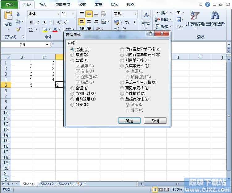Viewport: 232px width, 193px height.
Task: Switch to the 插入 ribbon tab
Action: [x=43, y=5]
